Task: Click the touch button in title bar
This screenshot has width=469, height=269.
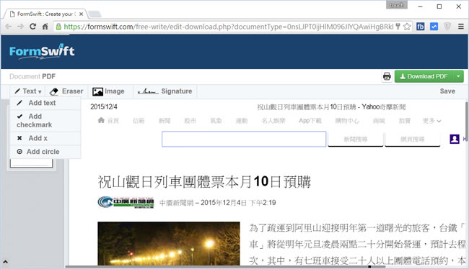Action: coord(397,5)
